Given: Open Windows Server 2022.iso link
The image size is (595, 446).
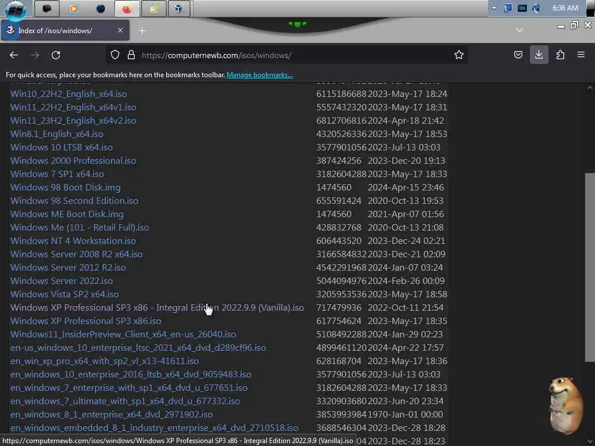Looking at the screenshot, I should pyautogui.click(x=62, y=280).
